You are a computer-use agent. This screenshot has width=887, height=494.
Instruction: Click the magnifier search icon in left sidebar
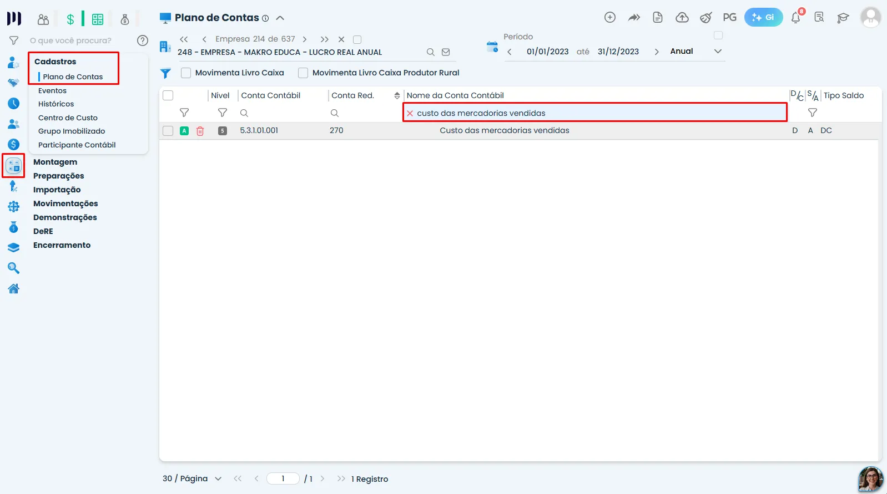click(14, 268)
